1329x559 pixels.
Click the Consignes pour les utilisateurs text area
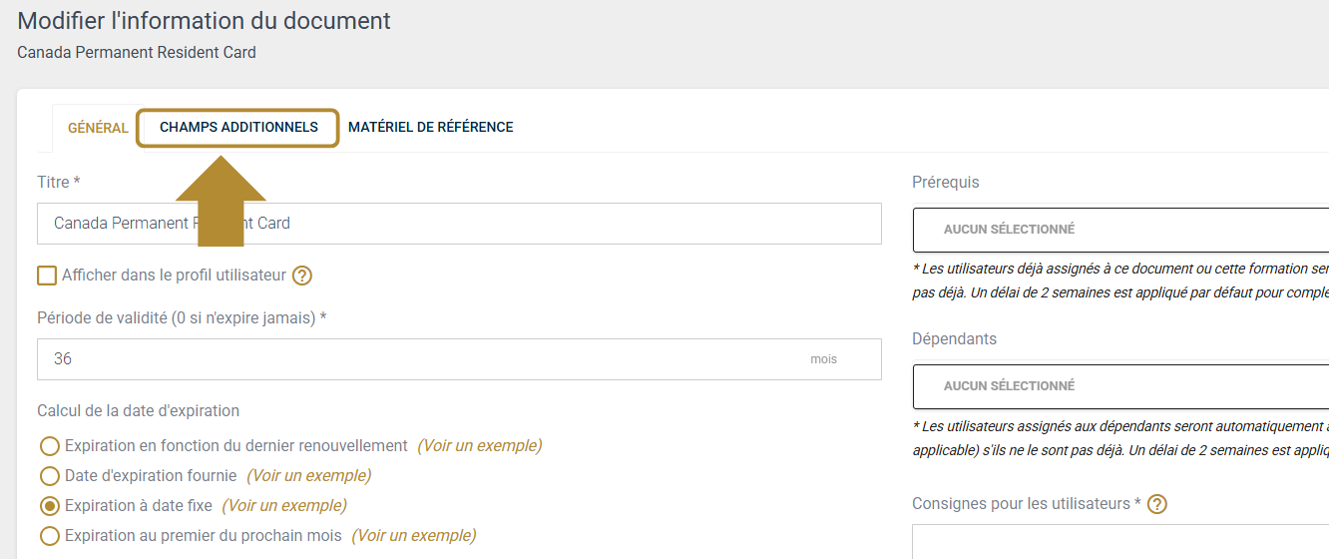point(1119,542)
